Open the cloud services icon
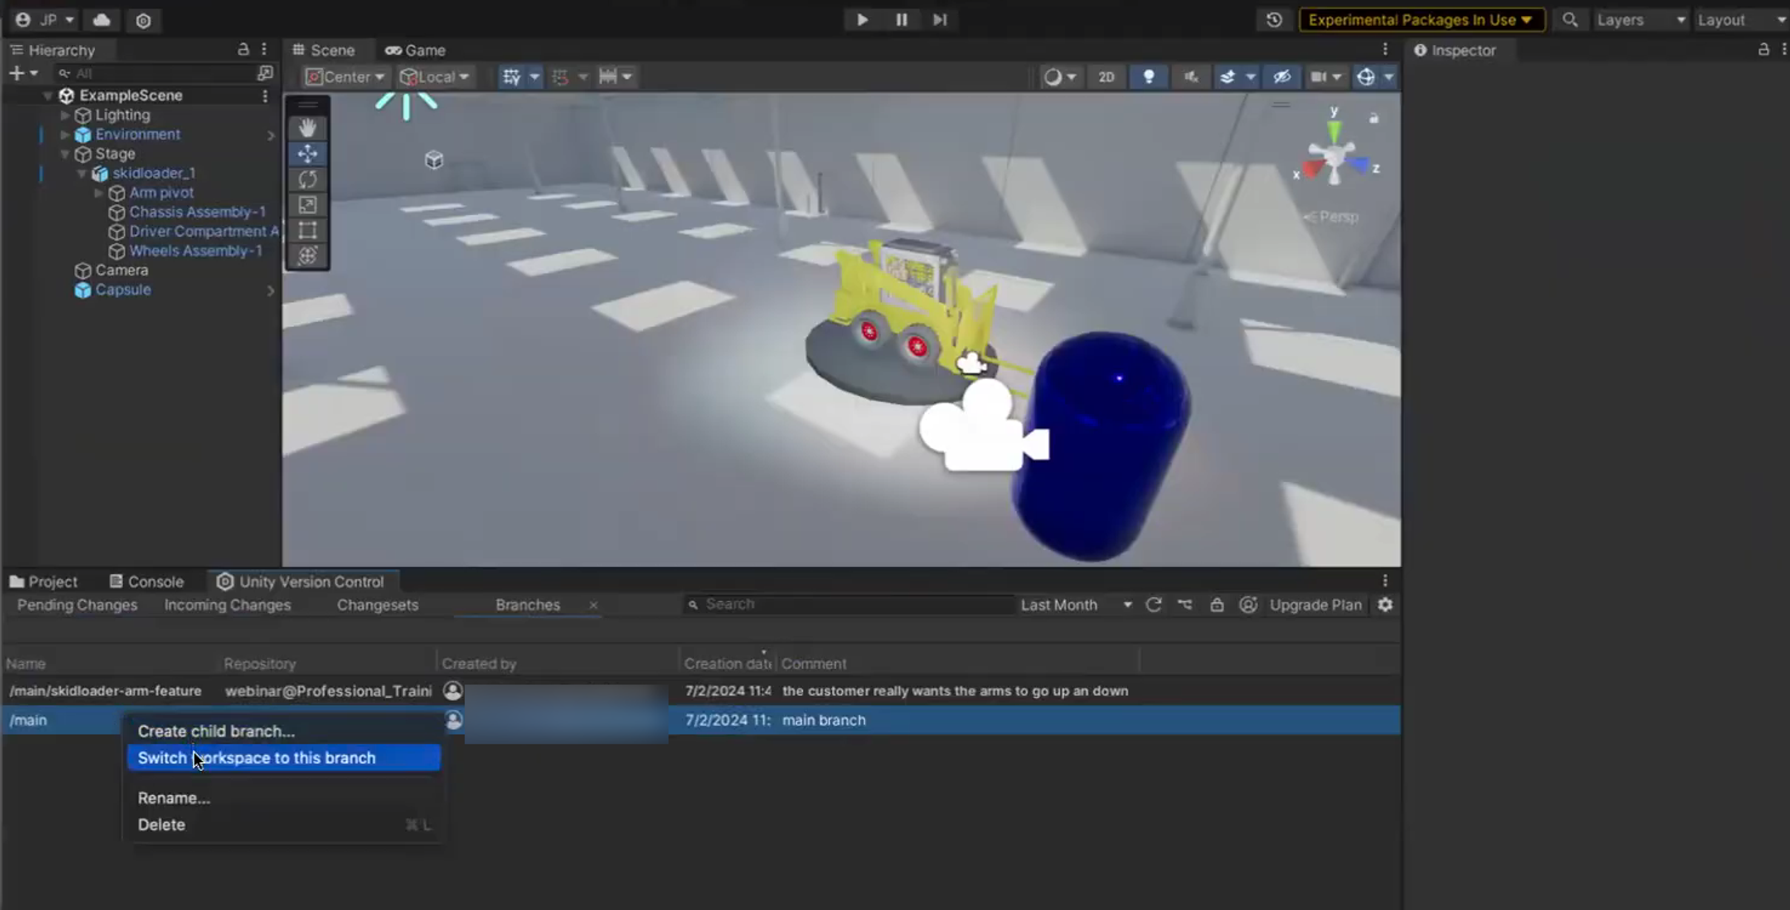Viewport: 1790px width, 910px height. tap(101, 19)
